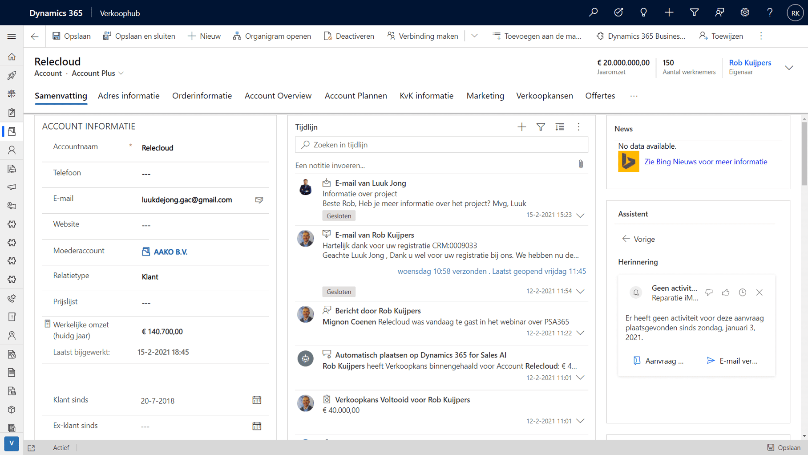Open the Account Overview tab

(x=278, y=96)
